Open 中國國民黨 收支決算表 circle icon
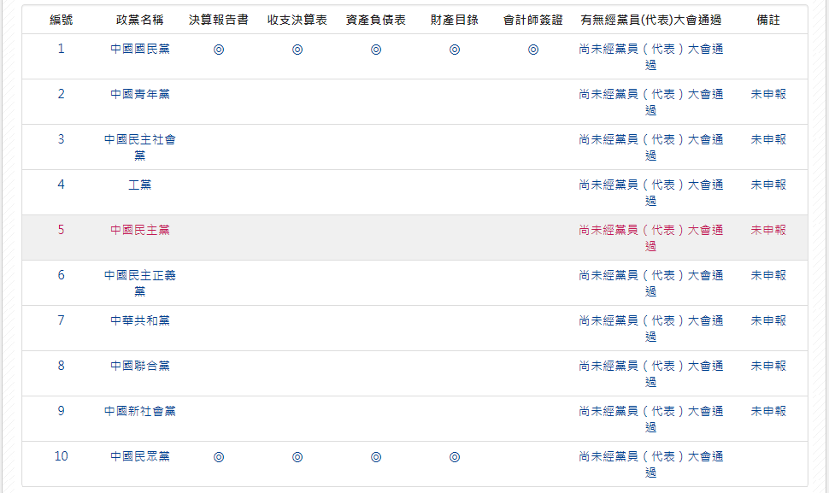 coord(297,50)
